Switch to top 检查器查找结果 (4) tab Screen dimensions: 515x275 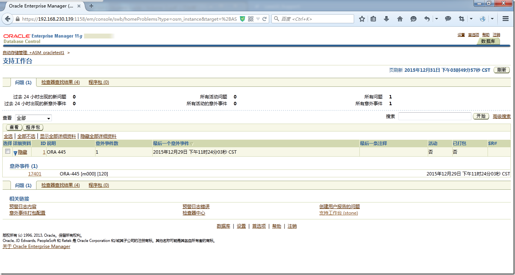[x=61, y=82]
